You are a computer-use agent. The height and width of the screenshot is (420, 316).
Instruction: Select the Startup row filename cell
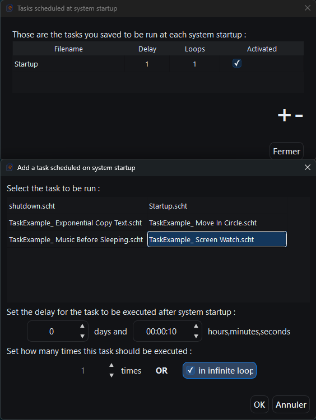pyautogui.click(x=68, y=64)
